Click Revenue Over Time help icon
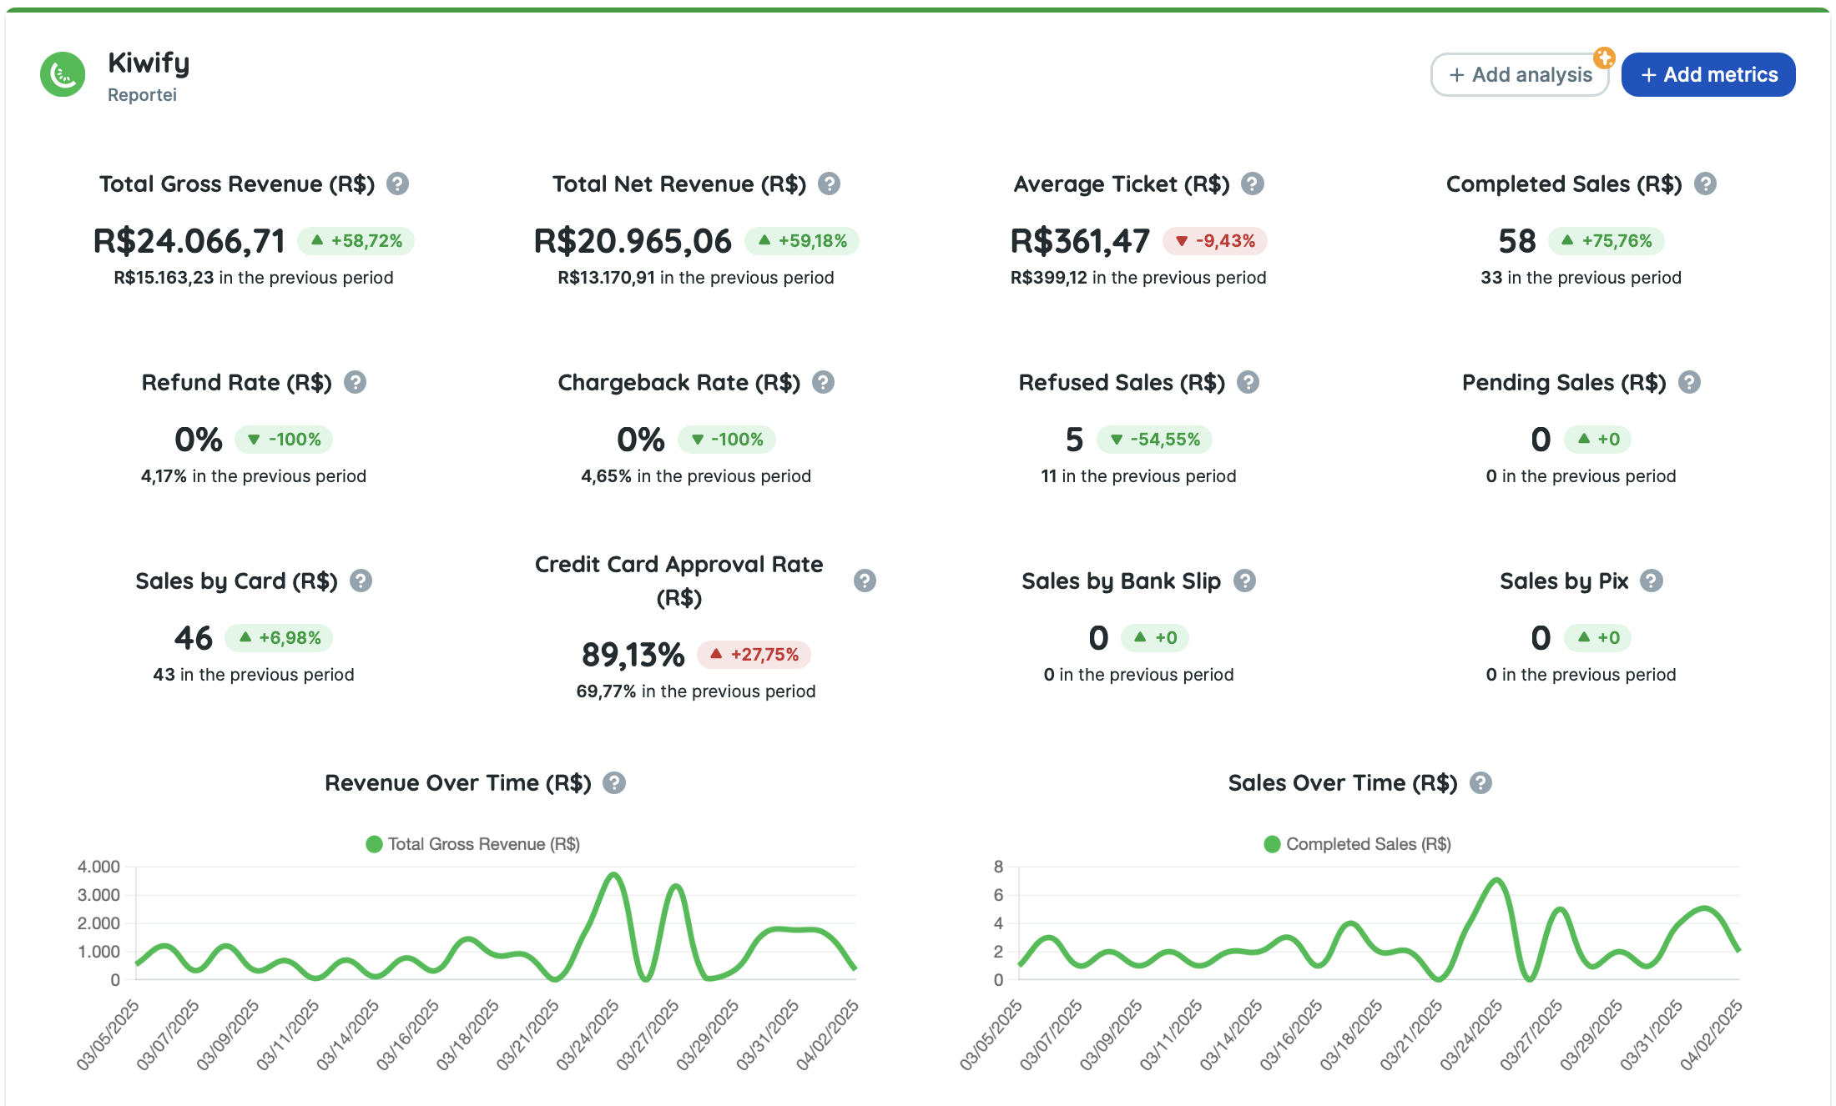Viewport: 1836px width, 1106px height. click(614, 782)
